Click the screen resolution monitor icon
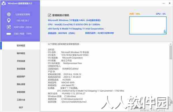This screenshot has width=173, height=112. point(9,27)
